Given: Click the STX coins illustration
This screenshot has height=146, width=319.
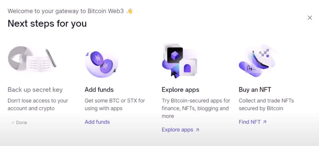Looking at the screenshot, I should coord(102,63).
